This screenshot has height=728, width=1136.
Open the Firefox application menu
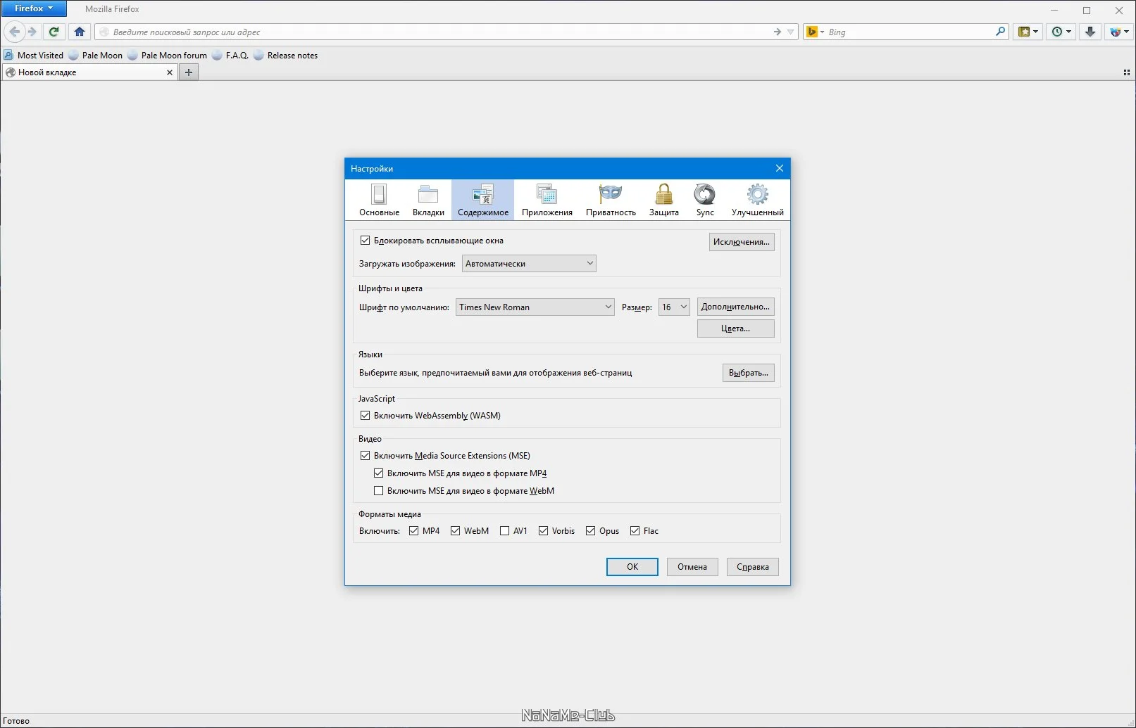(33, 8)
